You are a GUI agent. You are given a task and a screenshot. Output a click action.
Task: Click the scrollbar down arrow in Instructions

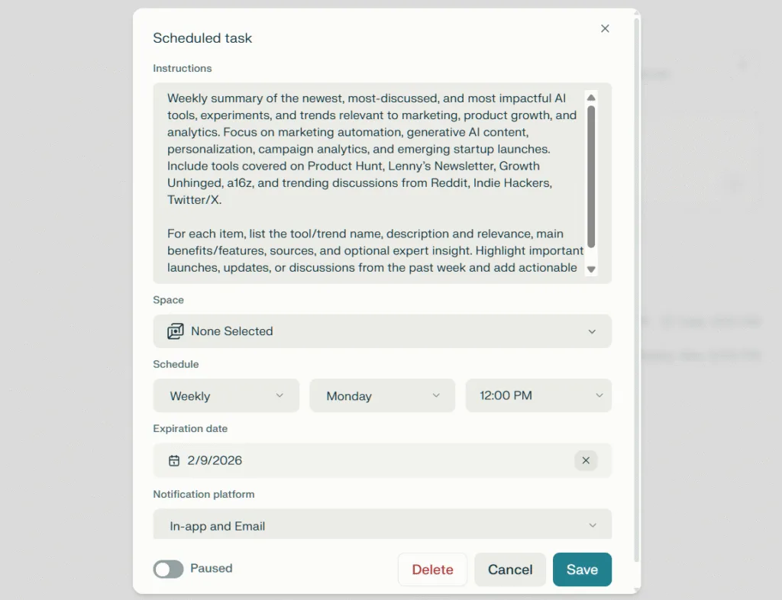[591, 269]
